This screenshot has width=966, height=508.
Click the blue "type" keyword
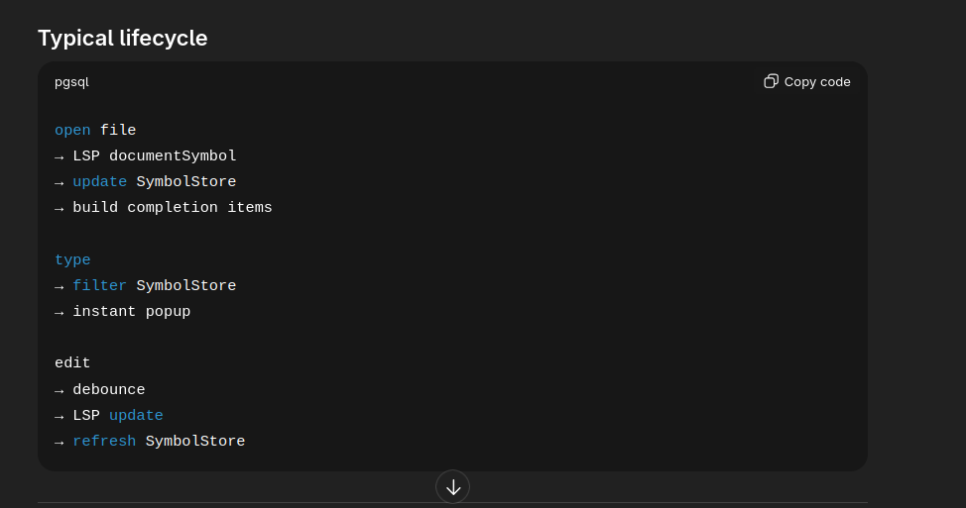coord(72,260)
